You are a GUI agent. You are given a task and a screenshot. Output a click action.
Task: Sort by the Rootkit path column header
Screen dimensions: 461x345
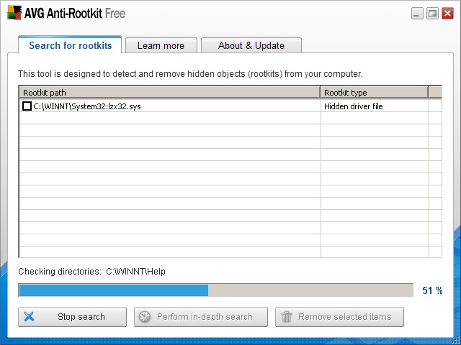tap(170, 93)
